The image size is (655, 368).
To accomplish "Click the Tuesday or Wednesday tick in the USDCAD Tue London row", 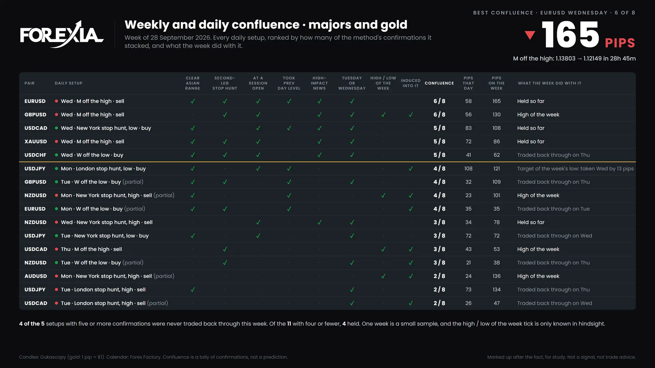I will coord(352,303).
